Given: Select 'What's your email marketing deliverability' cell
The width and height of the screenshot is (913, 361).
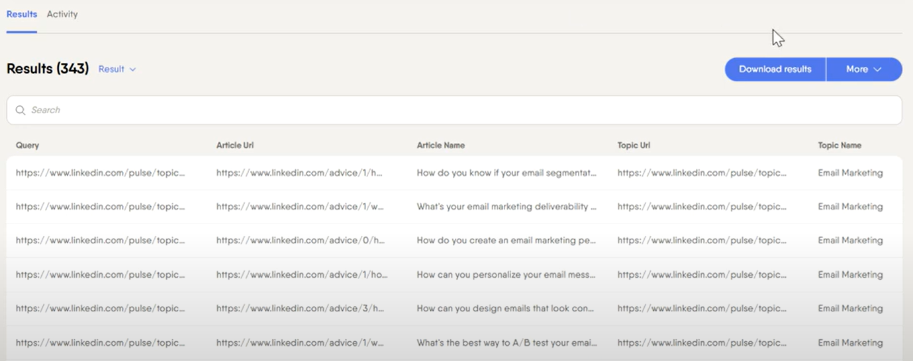Looking at the screenshot, I should tap(507, 206).
